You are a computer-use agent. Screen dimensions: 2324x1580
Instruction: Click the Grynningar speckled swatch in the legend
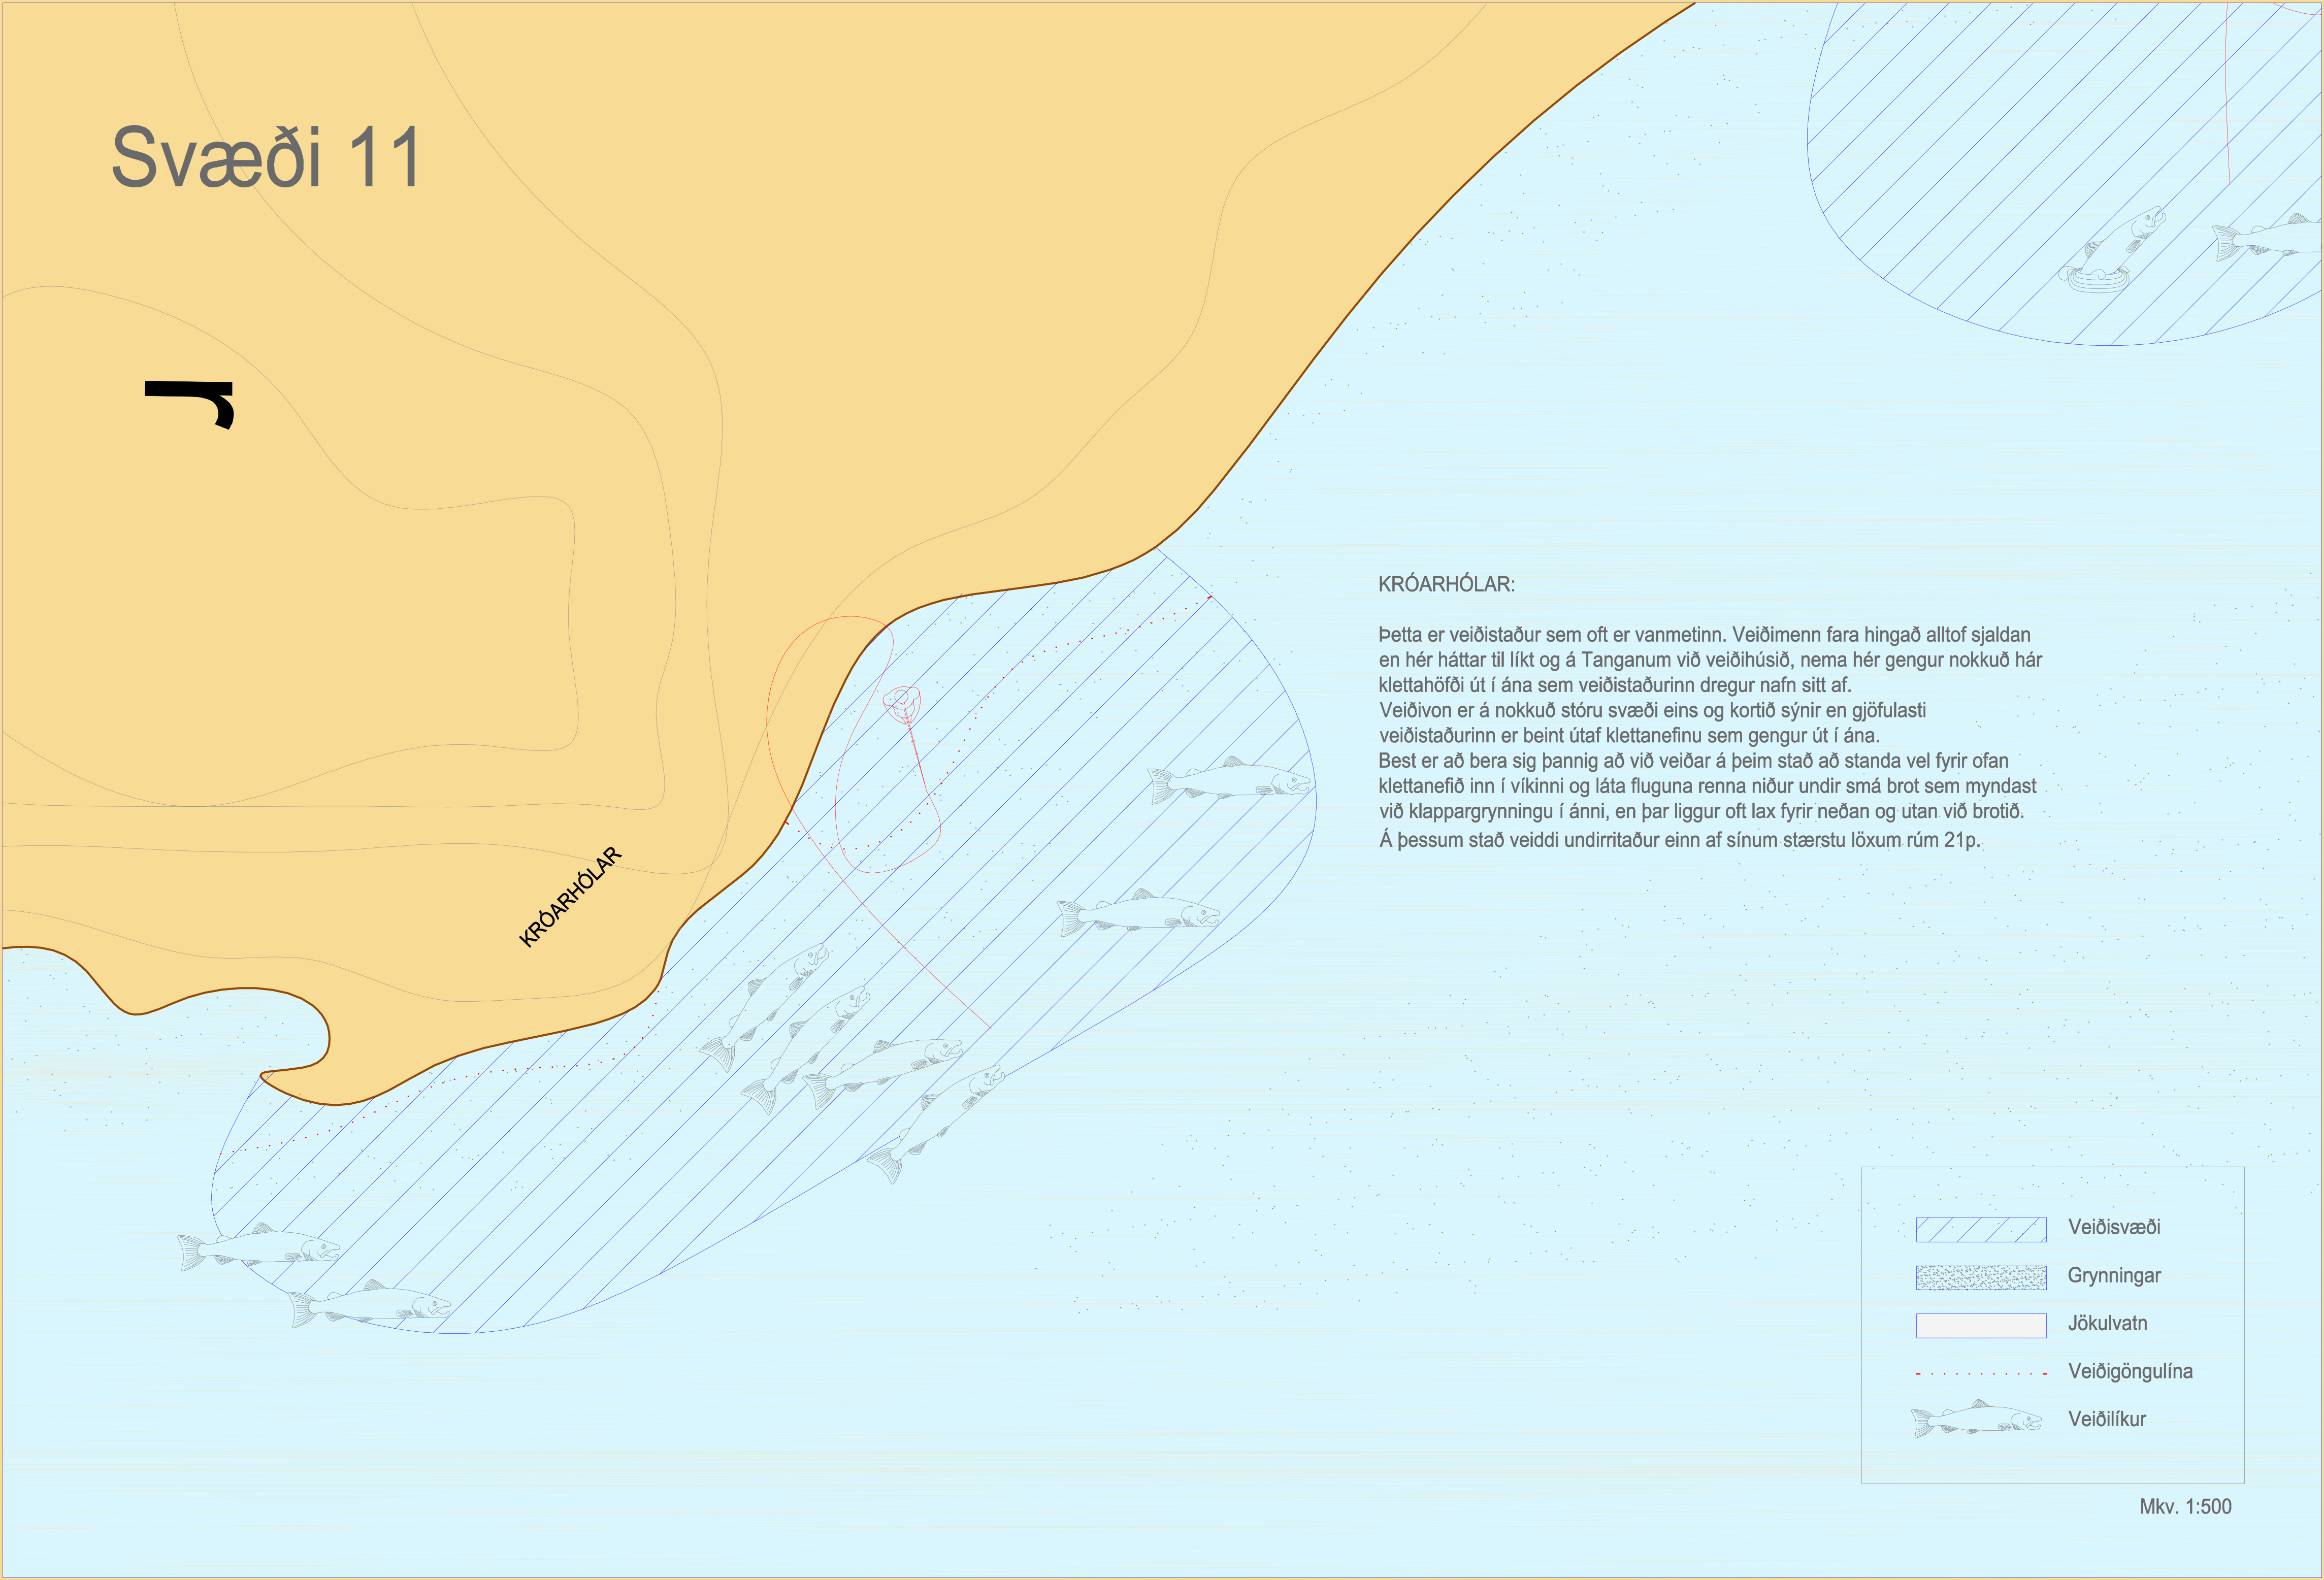click(1980, 1277)
